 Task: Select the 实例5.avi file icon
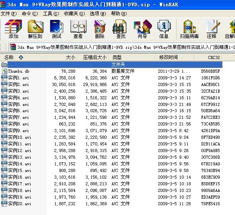[4, 104]
